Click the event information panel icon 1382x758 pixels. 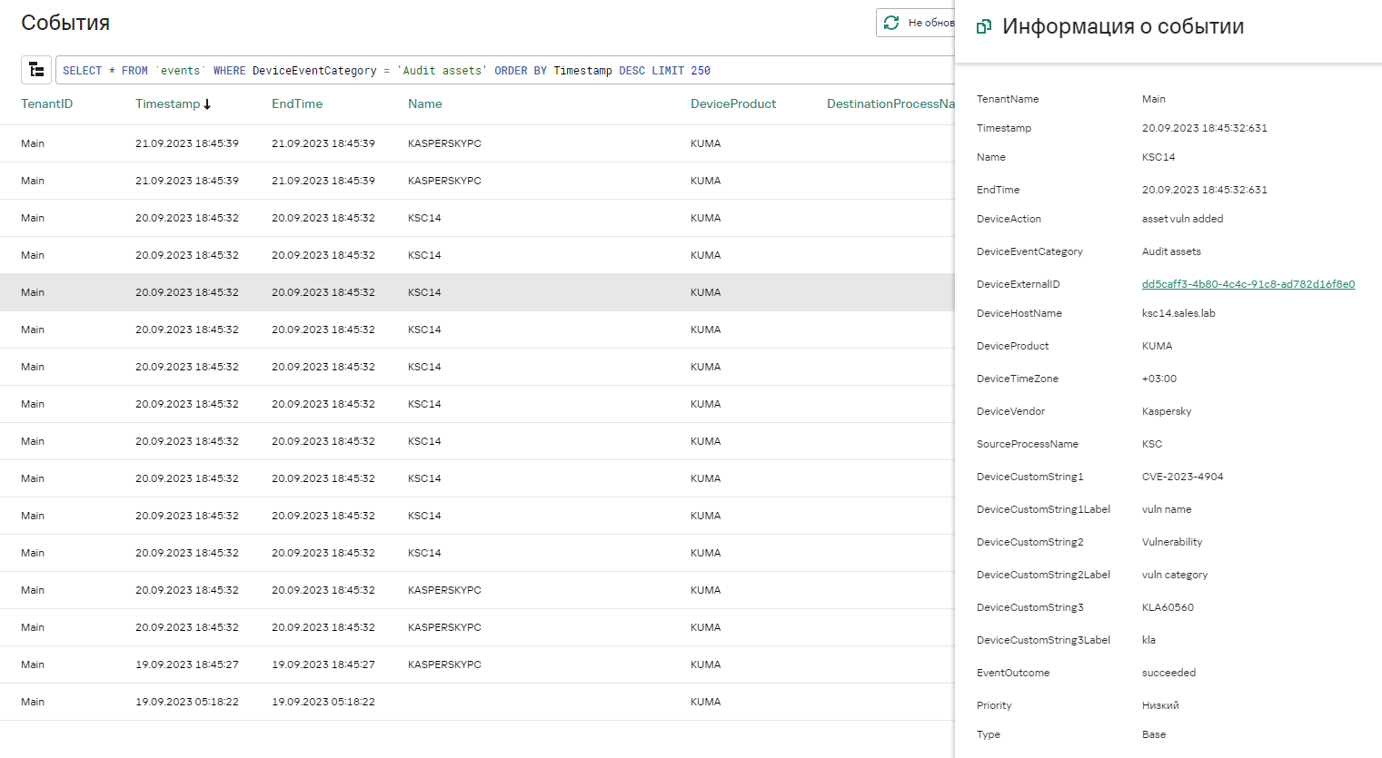[983, 27]
